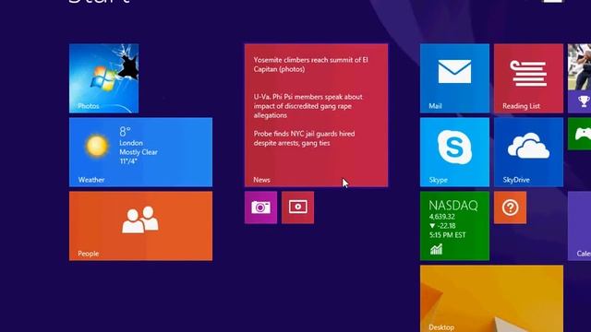The height and width of the screenshot is (332, 591).
Task: Click the 'Mostly Clear' weather text
Action: 139,152
